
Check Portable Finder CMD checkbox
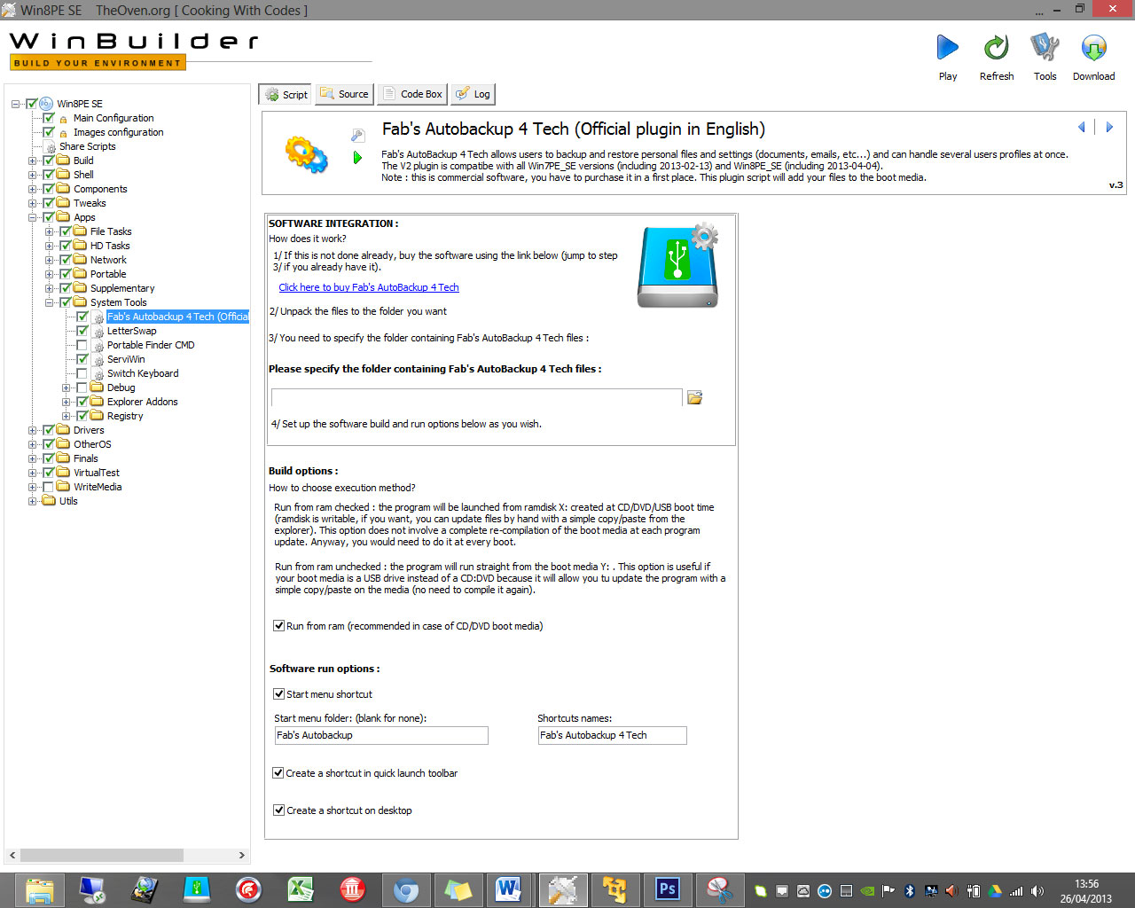[x=82, y=345]
